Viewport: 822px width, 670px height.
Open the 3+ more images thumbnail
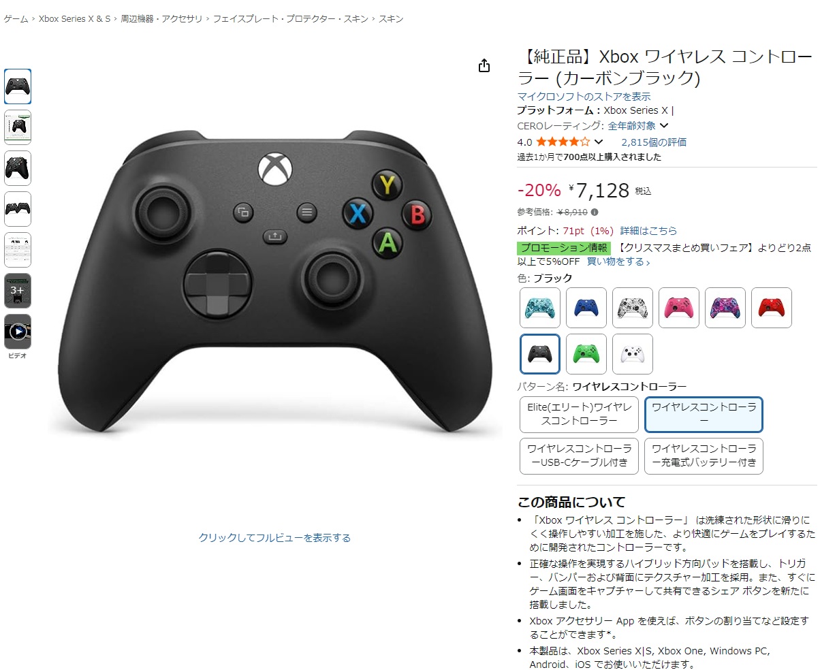tap(18, 291)
